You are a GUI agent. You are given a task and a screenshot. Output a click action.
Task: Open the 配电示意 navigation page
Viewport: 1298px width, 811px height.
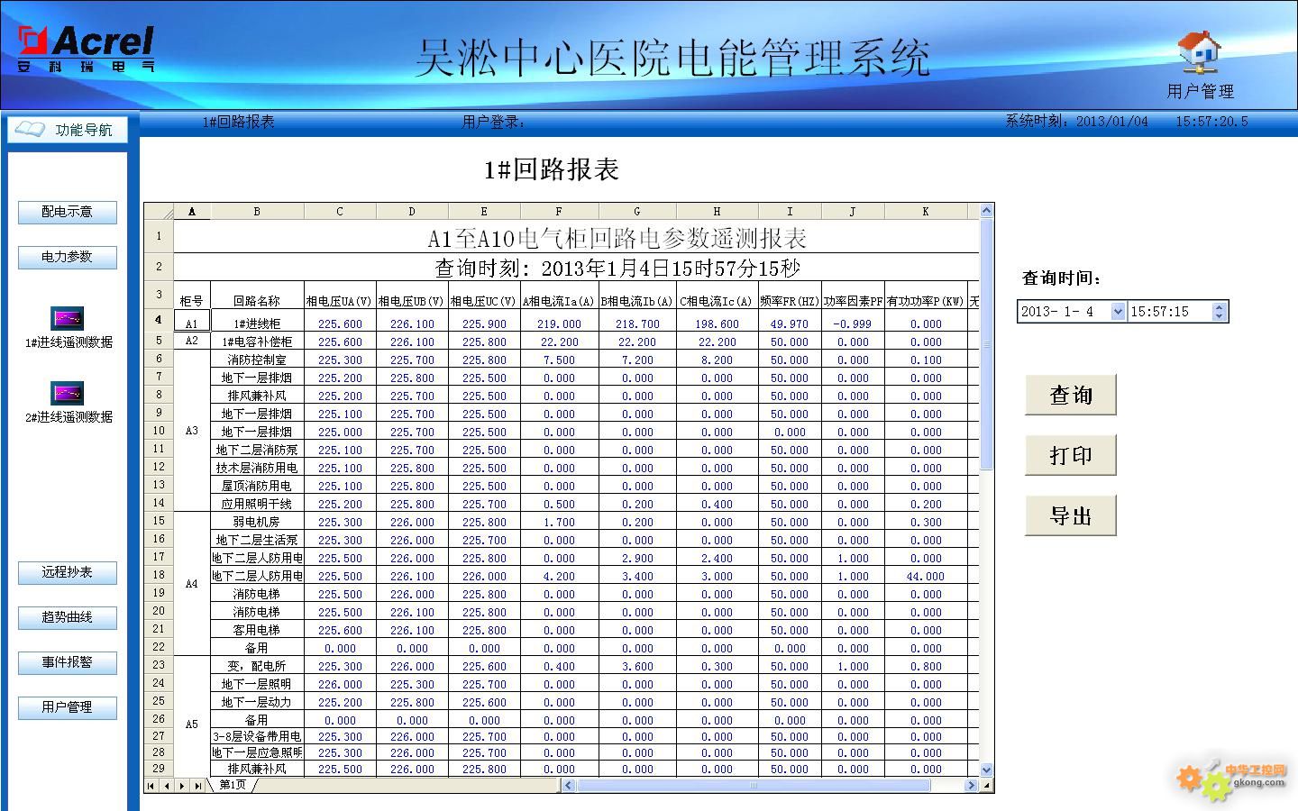pyautogui.click(x=68, y=212)
